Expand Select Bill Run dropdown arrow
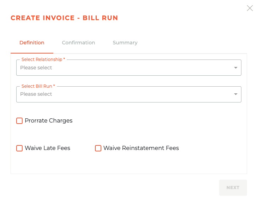Screen dimensions: 258x206 pos(236,94)
